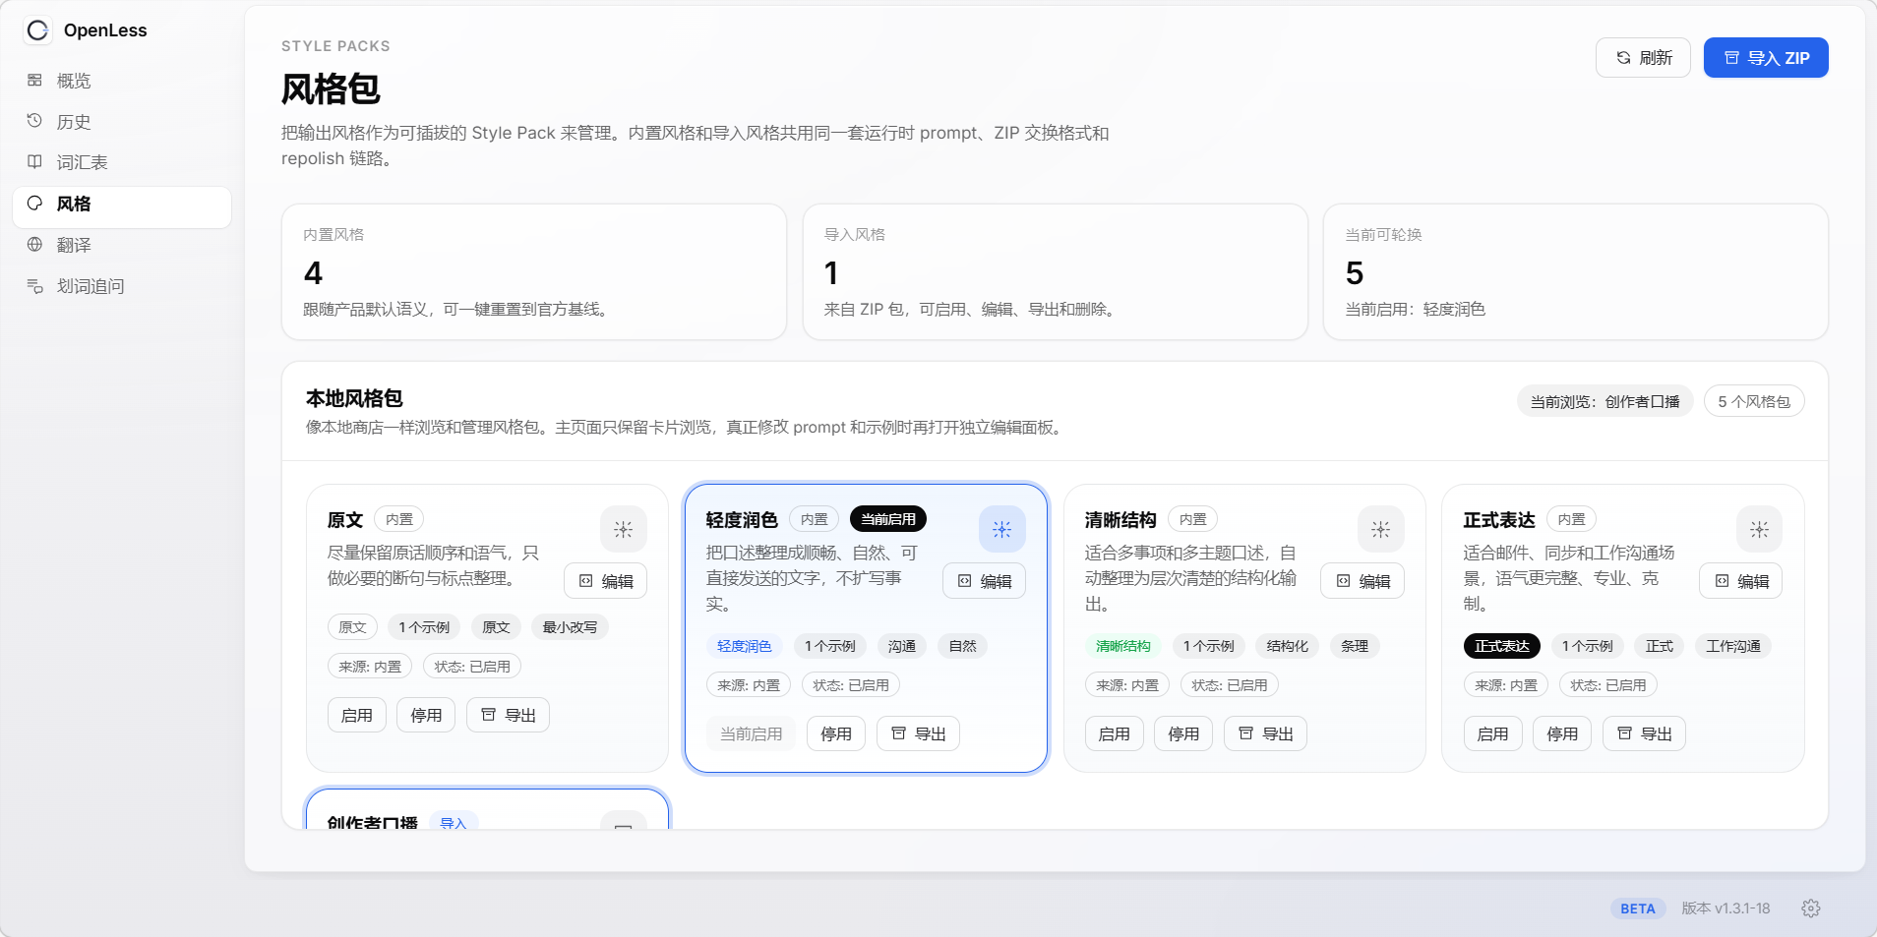Click the 正式 tag on 正式表达 card
The image size is (1877, 937).
1660,646
